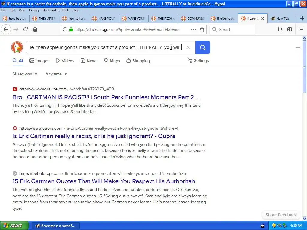307x230 pixels.
Task: Click the DuckDuckGo duck logo
Action: tap(17, 47)
